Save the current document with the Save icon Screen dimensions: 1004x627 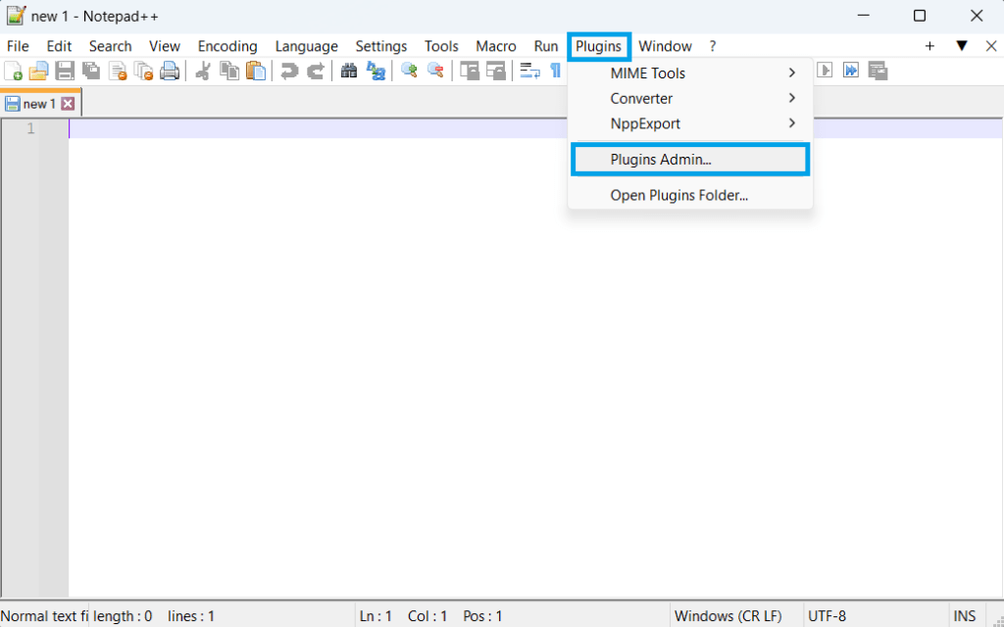(x=64, y=71)
